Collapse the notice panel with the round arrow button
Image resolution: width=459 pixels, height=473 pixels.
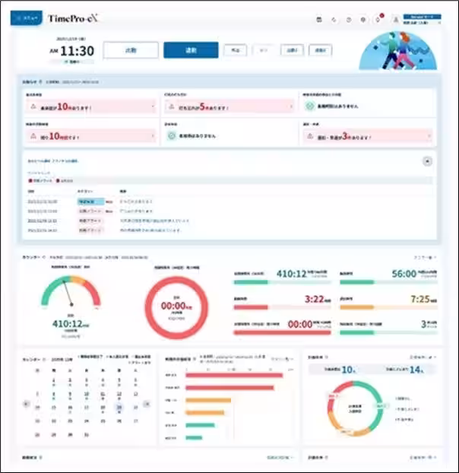click(427, 161)
